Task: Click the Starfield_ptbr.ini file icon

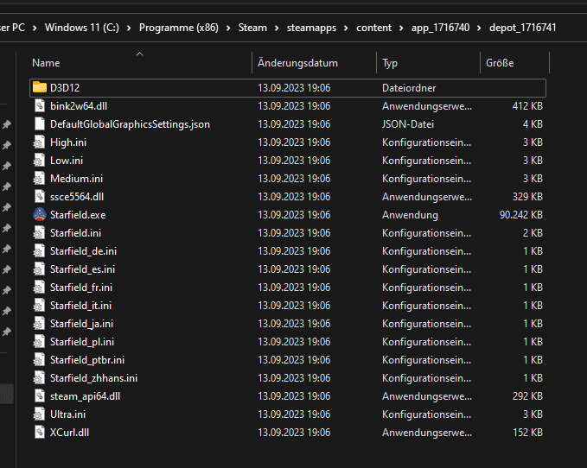Action: [39, 359]
